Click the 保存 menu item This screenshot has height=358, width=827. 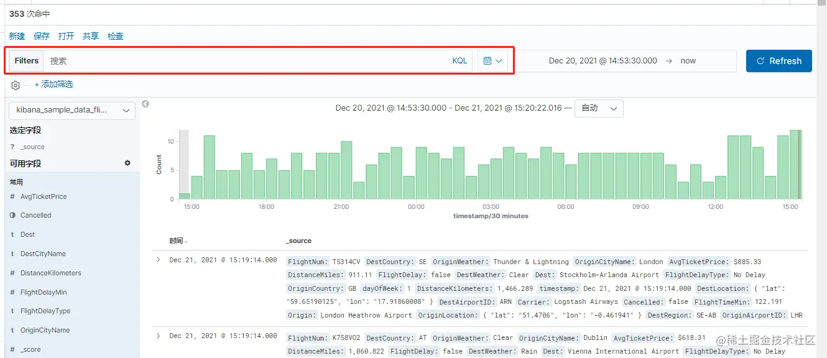(x=42, y=36)
